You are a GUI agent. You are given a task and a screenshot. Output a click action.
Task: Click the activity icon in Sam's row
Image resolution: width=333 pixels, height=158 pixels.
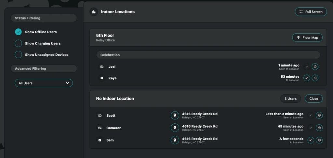tap(311, 140)
